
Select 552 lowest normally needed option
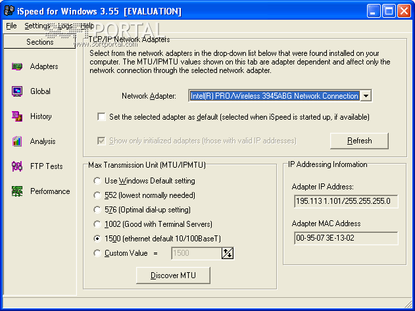[97, 195]
